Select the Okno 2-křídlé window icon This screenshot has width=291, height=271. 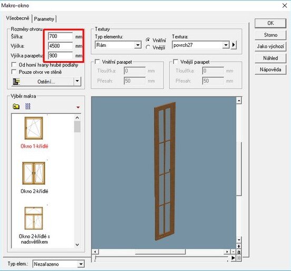click(x=34, y=173)
